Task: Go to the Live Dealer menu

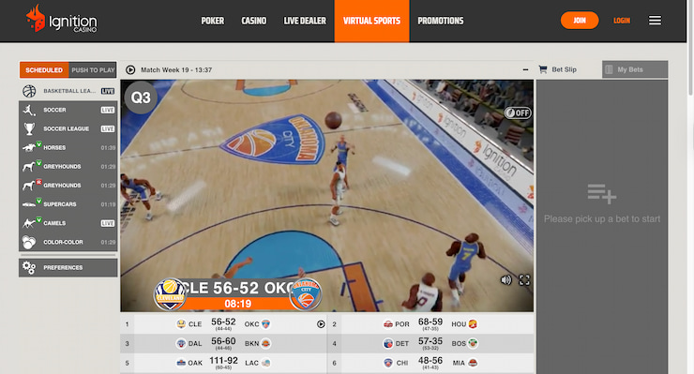Action: [x=305, y=21]
